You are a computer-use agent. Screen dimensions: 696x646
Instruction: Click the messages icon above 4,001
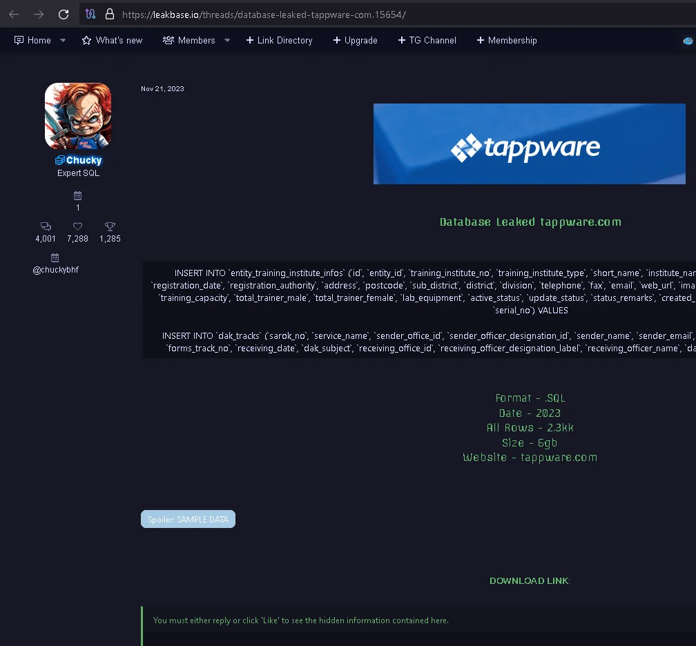(x=46, y=226)
